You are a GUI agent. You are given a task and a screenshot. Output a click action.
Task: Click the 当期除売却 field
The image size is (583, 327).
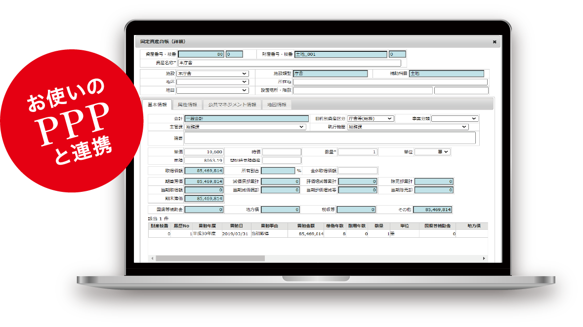point(434,190)
